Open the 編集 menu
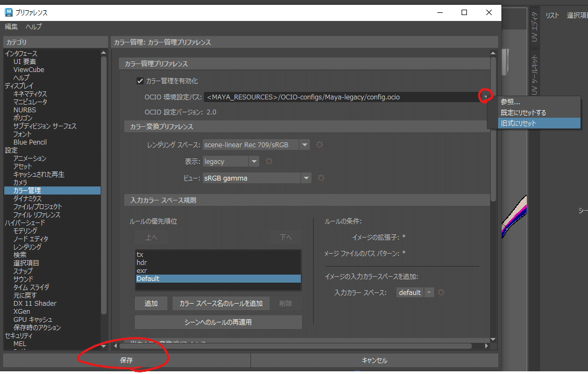588x374 pixels. click(x=11, y=26)
